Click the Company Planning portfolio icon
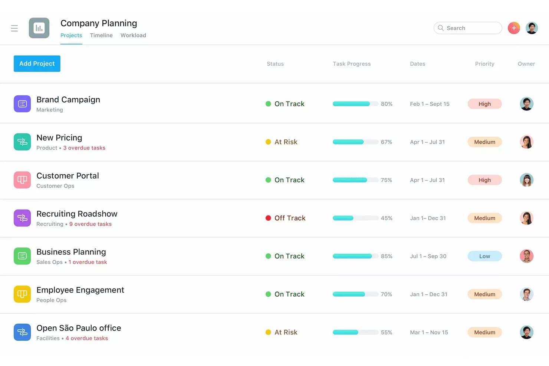The width and height of the screenshot is (549, 366). (x=39, y=28)
